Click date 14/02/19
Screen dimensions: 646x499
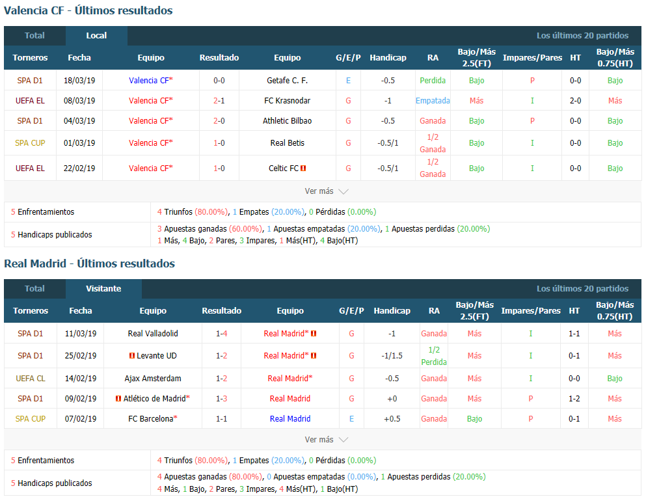coord(80,378)
